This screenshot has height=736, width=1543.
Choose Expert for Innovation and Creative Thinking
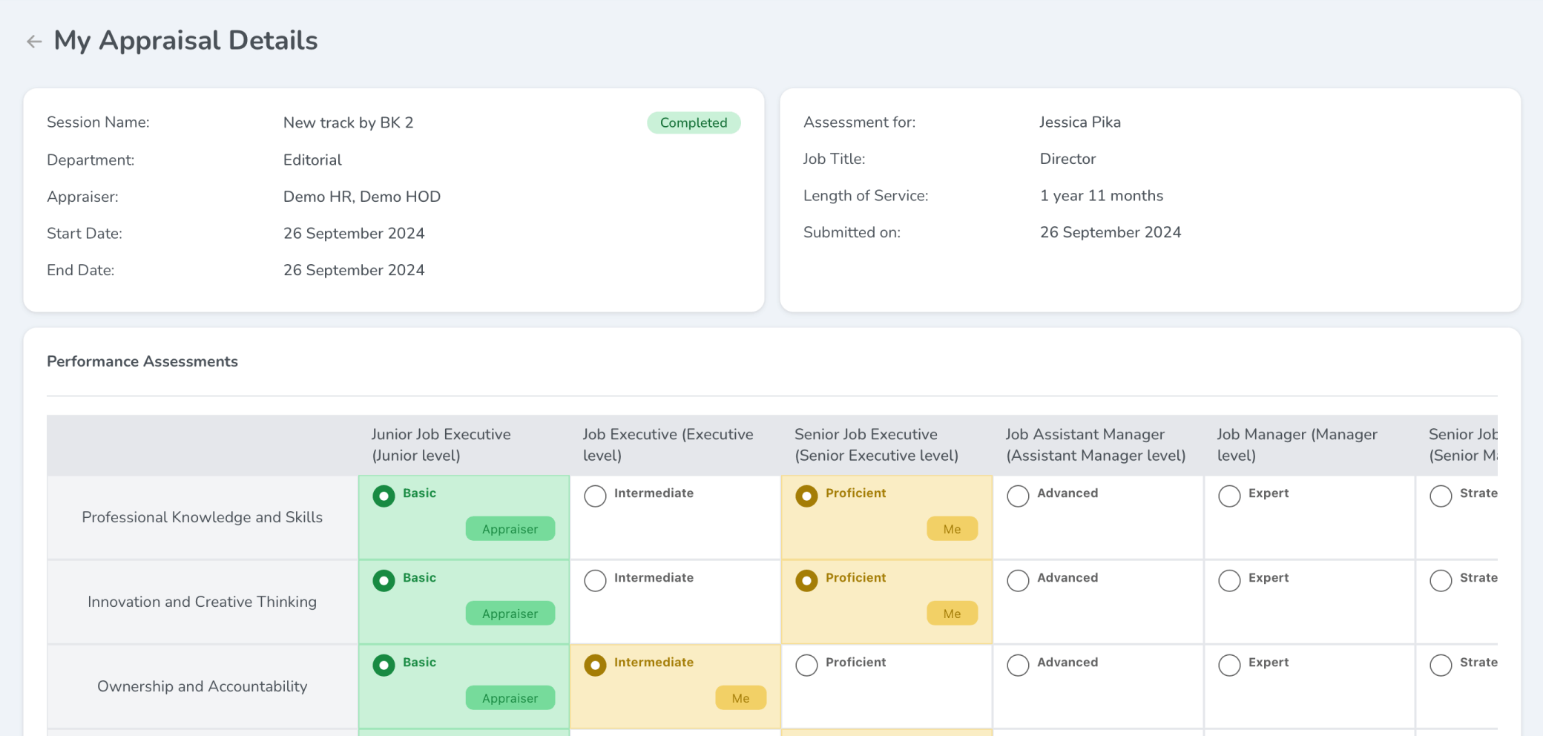(x=1229, y=580)
